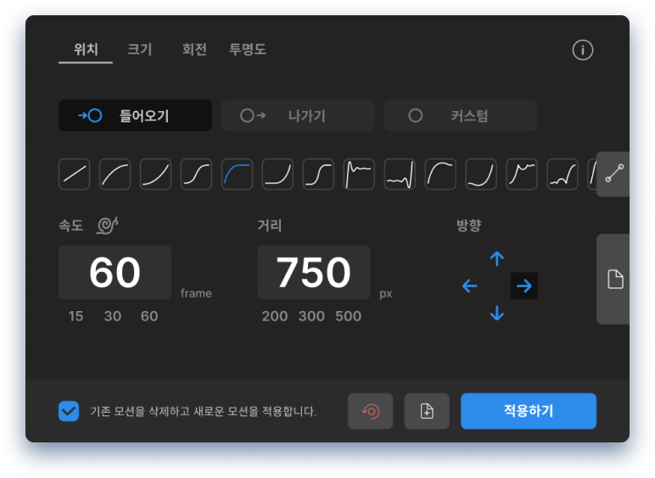This screenshot has width=655, height=478.
Task: Set distance preset to 200
Action: point(274,316)
